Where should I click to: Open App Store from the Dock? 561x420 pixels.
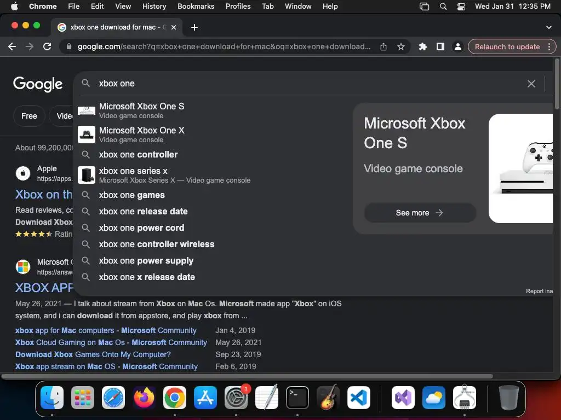point(205,398)
